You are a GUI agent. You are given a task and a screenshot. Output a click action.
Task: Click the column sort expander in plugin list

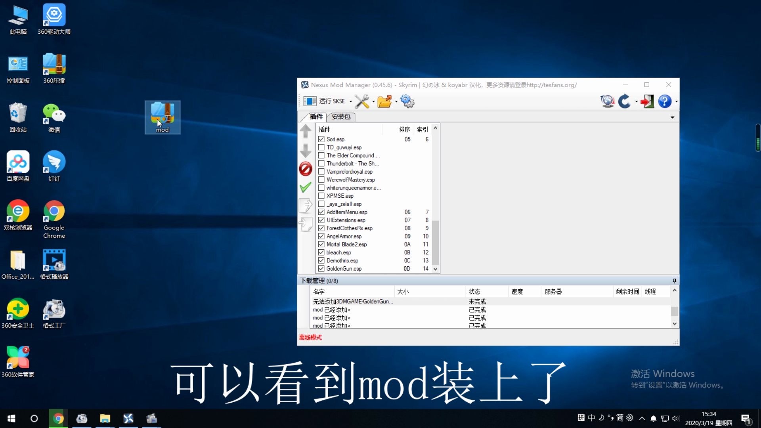pos(435,129)
